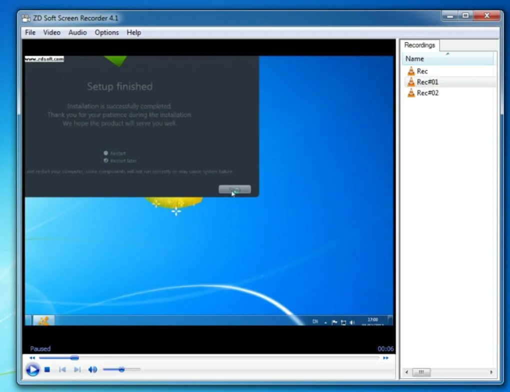Screen dimensions: 510x392
Task: Rewind using the double-left arrow icon
Action: tap(32, 358)
